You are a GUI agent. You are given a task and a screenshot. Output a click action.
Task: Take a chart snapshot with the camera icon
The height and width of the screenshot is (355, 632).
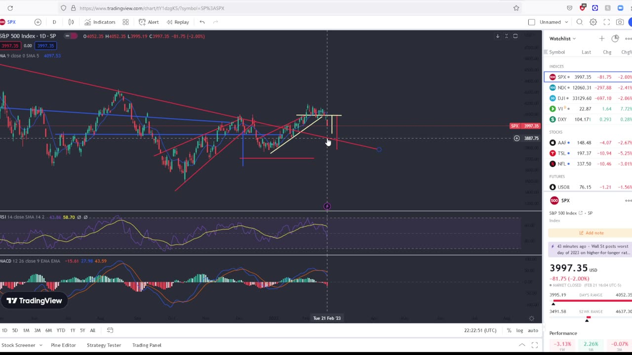pos(620,22)
